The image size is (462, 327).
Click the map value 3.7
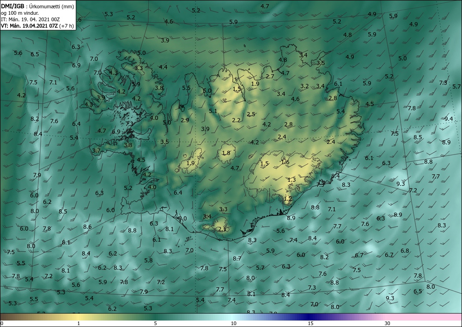click(x=96, y=150)
